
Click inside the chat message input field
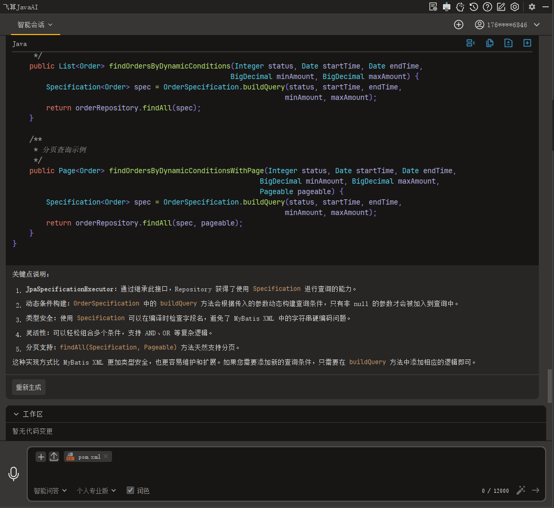[x=286, y=474]
